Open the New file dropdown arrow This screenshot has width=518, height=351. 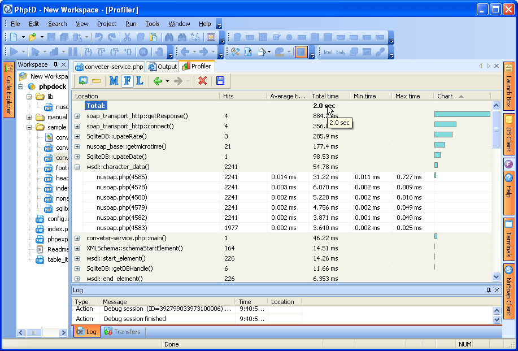click(23, 37)
